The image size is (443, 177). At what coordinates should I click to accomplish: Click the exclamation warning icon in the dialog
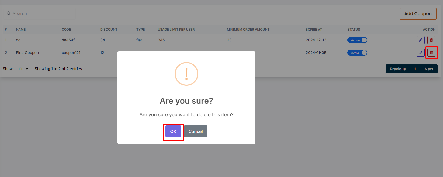coord(186,74)
